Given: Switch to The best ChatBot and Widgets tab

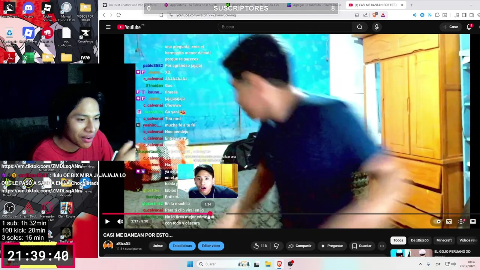Looking at the screenshot, I should click(129, 5).
